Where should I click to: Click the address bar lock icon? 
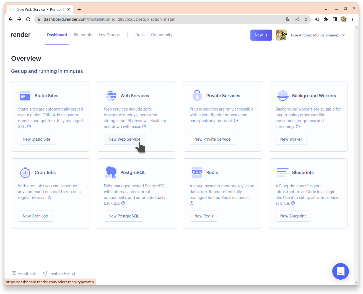click(x=39, y=19)
